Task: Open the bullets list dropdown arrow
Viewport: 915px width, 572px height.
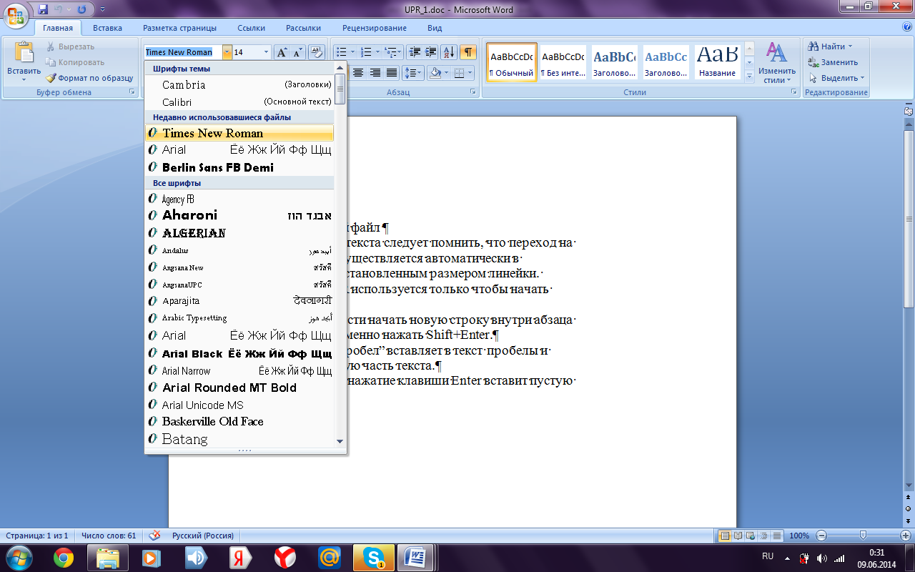Action: [352, 52]
